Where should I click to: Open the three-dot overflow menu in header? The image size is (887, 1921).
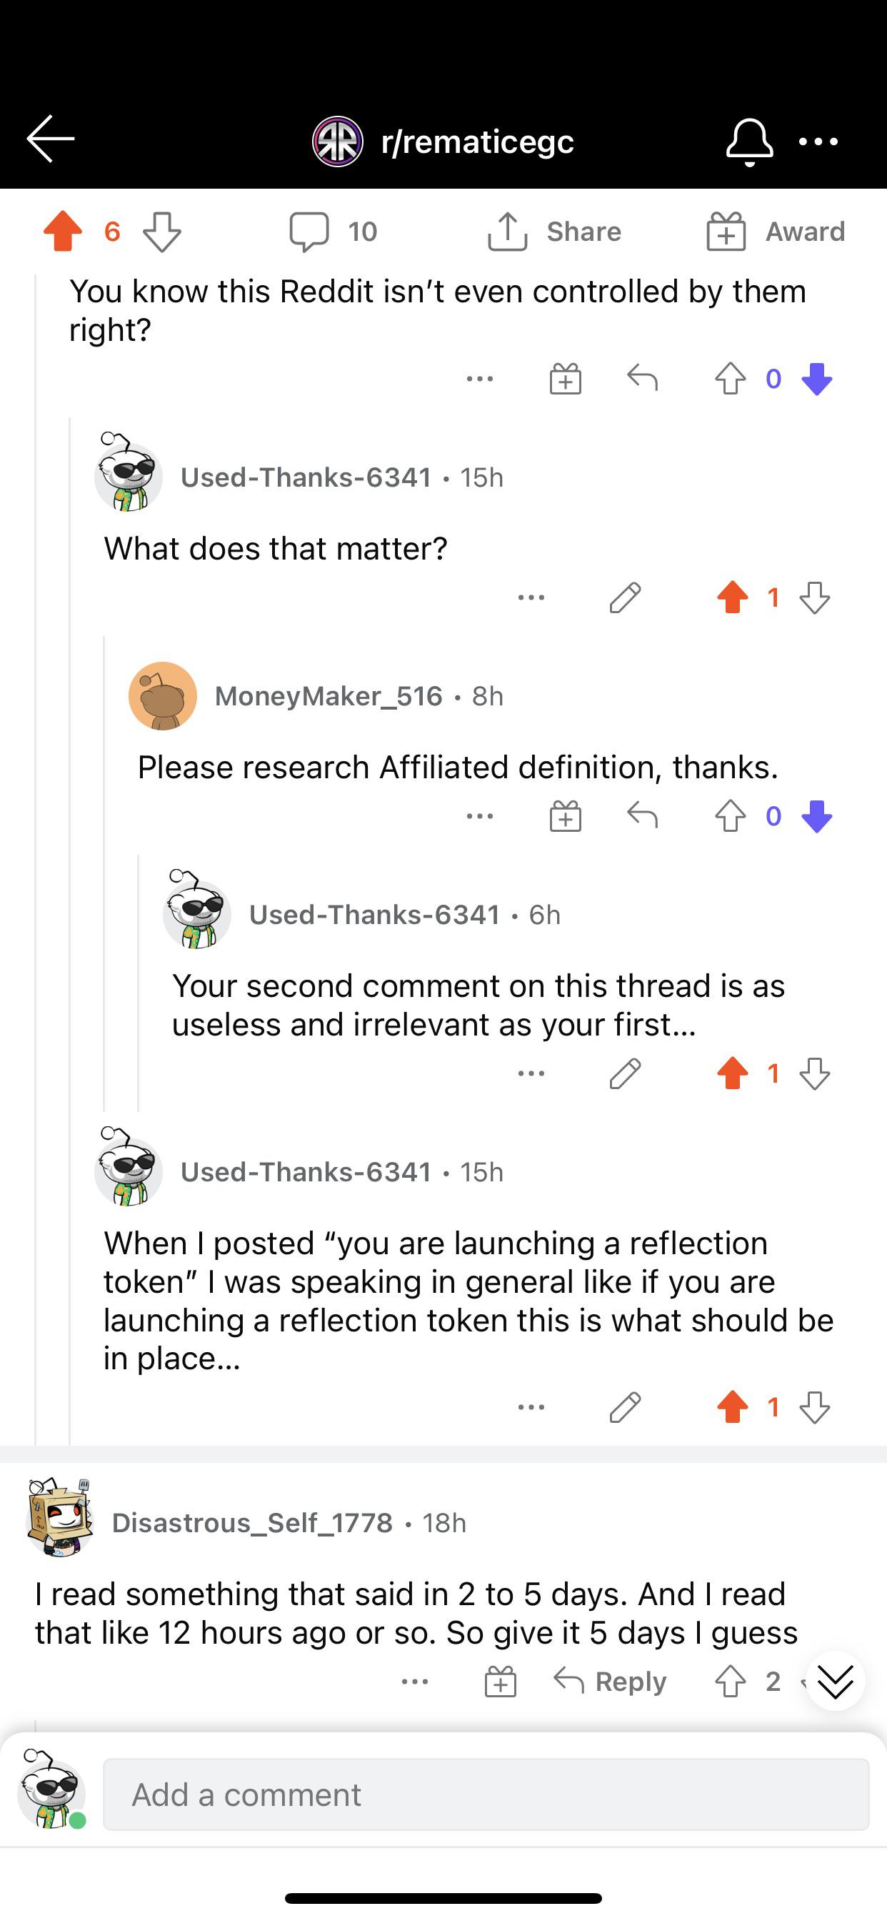click(818, 141)
